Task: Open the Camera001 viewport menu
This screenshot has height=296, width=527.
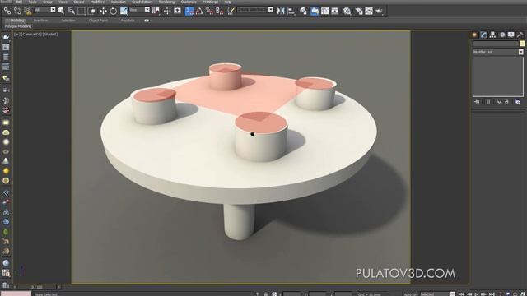Action: tap(31, 35)
